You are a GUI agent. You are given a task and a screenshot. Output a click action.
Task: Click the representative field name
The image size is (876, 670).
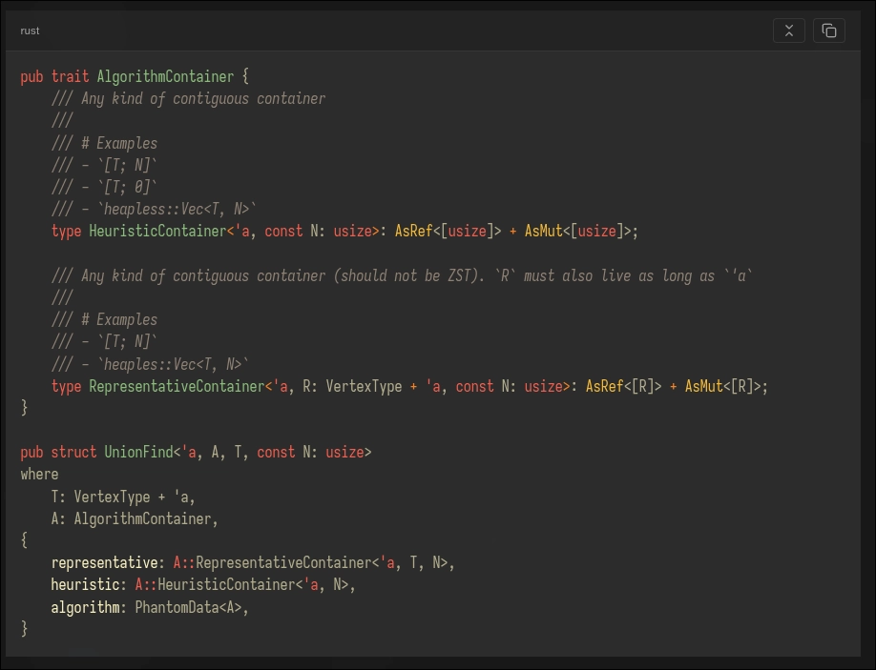click(104, 562)
